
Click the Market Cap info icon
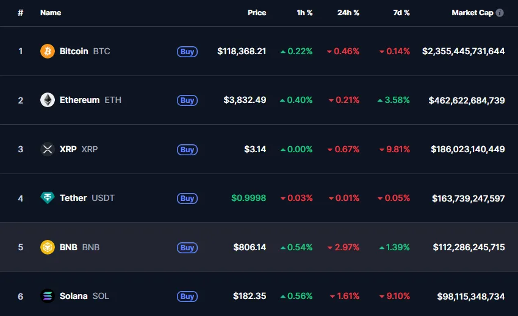[x=500, y=13]
